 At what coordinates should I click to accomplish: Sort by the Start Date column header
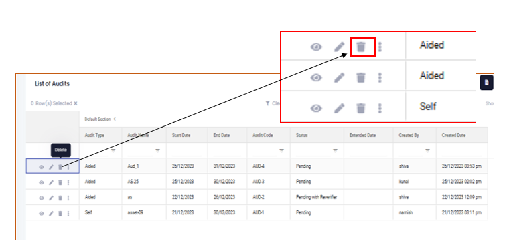coord(181,136)
